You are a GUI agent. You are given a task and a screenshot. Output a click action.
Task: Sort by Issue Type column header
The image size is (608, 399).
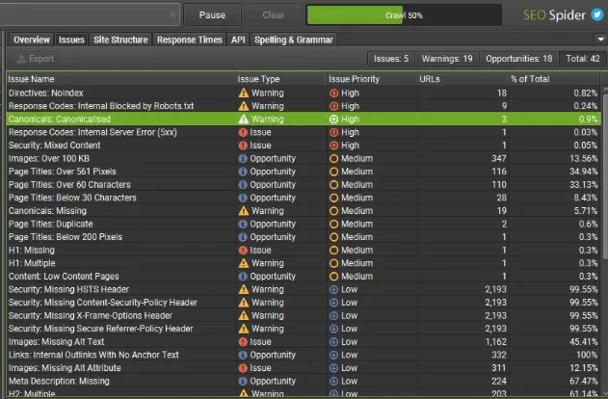point(281,79)
